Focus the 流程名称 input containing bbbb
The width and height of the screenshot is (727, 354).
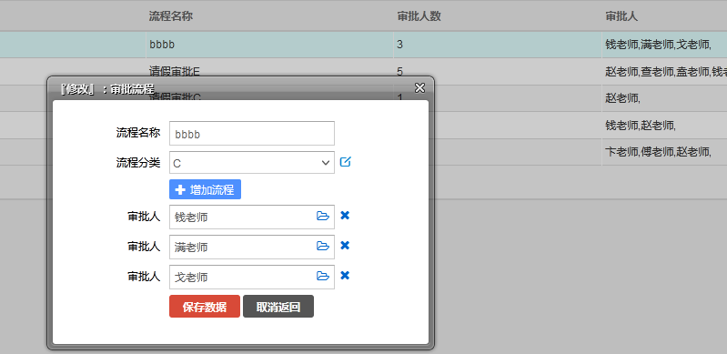[x=252, y=133]
